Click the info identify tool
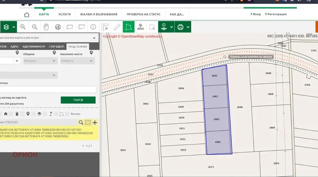 tap(93, 27)
